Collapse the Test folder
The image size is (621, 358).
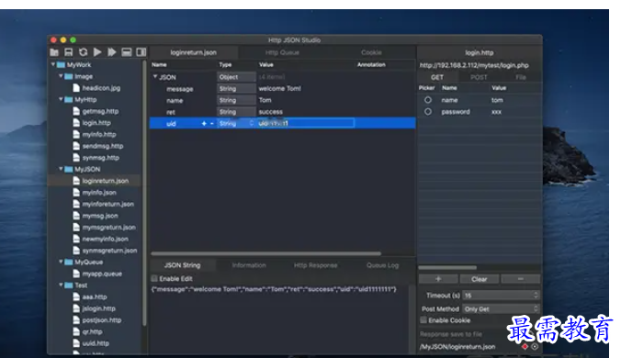(61, 285)
